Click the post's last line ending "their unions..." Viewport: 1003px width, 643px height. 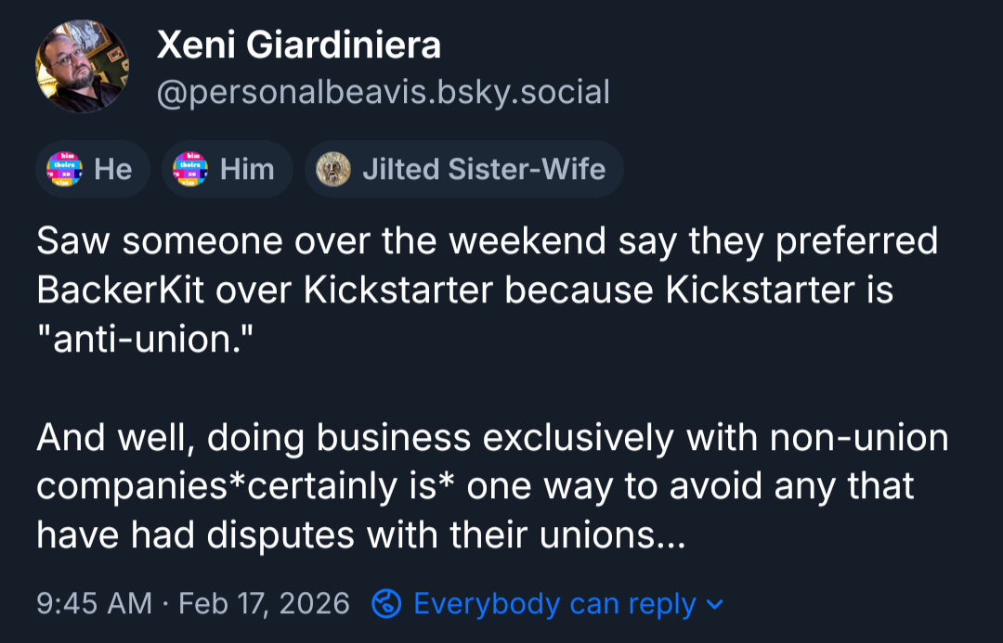pyautogui.click(x=360, y=535)
